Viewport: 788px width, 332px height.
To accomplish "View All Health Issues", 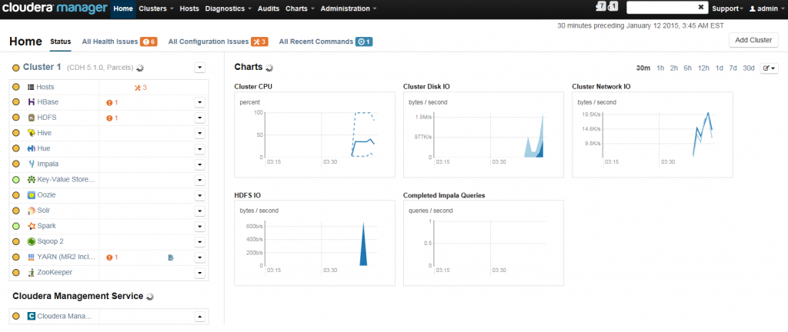I will click(x=119, y=41).
